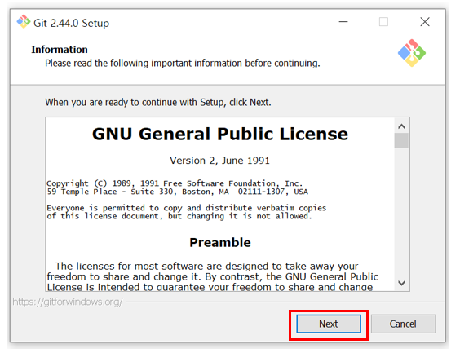Click the scrollbar down arrow in license box

point(401,283)
